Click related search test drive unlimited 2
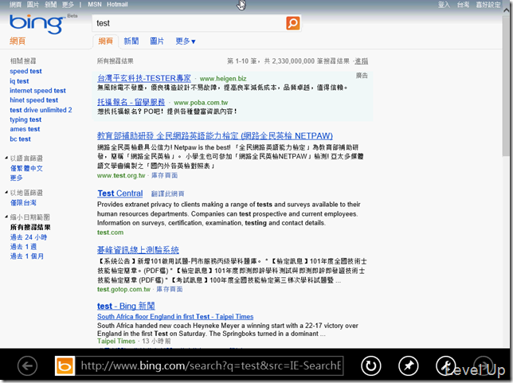The width and height of the screenshot is (513, 383). [41, 110]
